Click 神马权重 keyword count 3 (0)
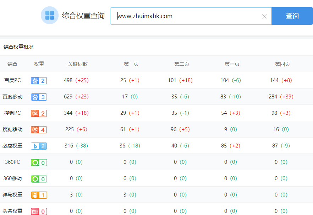The height and width of the screenshot is (215, 313). (76, 195)
